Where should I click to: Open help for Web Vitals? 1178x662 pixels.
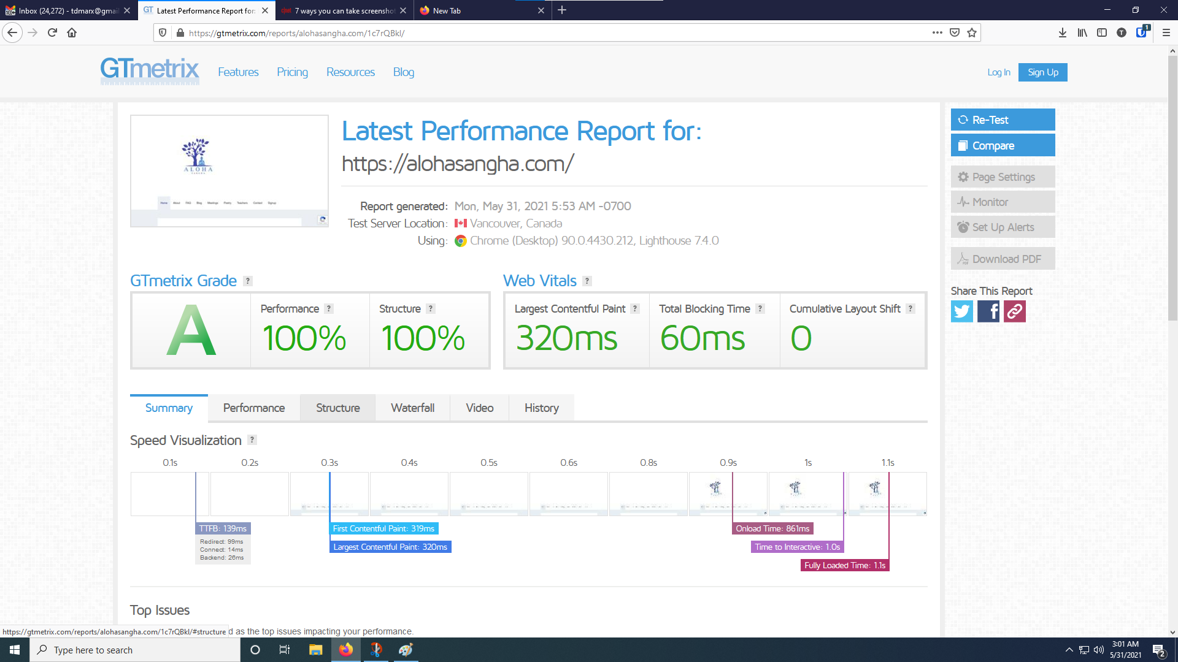[587, 281]
